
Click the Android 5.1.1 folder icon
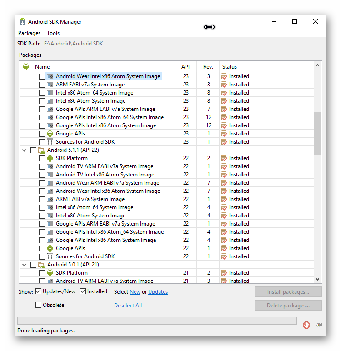click(x=41, y=150)
